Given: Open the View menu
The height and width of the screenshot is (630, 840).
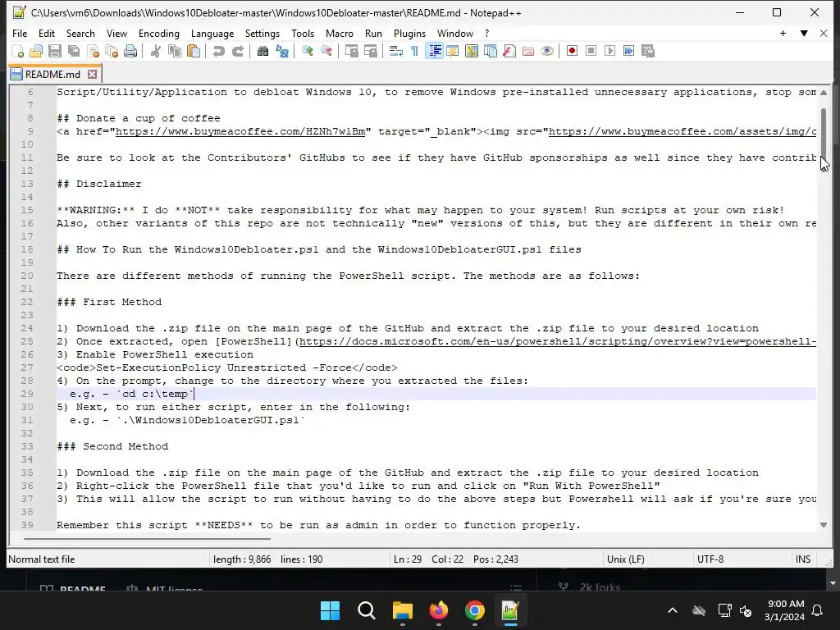Looking at the screenshot, I should pyautogui.click(x=116, y=33).
